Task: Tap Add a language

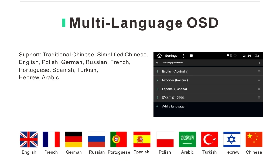Action: pyautogui.click(x=173, y=106)
